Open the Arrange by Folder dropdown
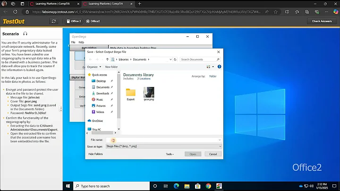 click(x=213, y=76)
